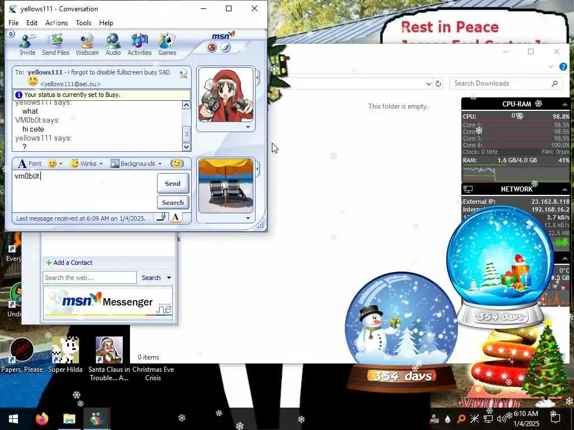Click the chat history scrollbar down arrow
The height and width of the screenshot is (430, 574).
(186, 147)
